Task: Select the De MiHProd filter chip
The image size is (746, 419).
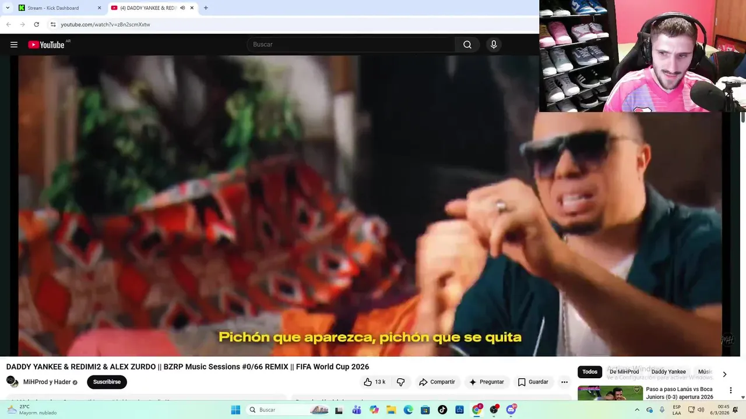Action: click(x=624, y=372)
